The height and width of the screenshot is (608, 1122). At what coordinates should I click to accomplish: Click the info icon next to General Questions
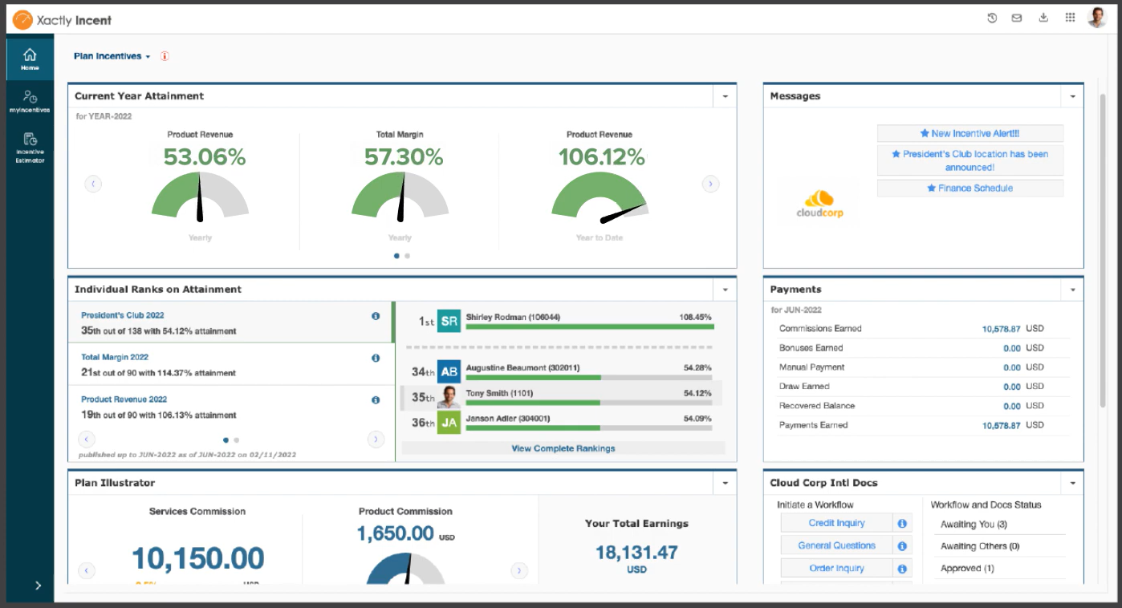pos(902,545)
